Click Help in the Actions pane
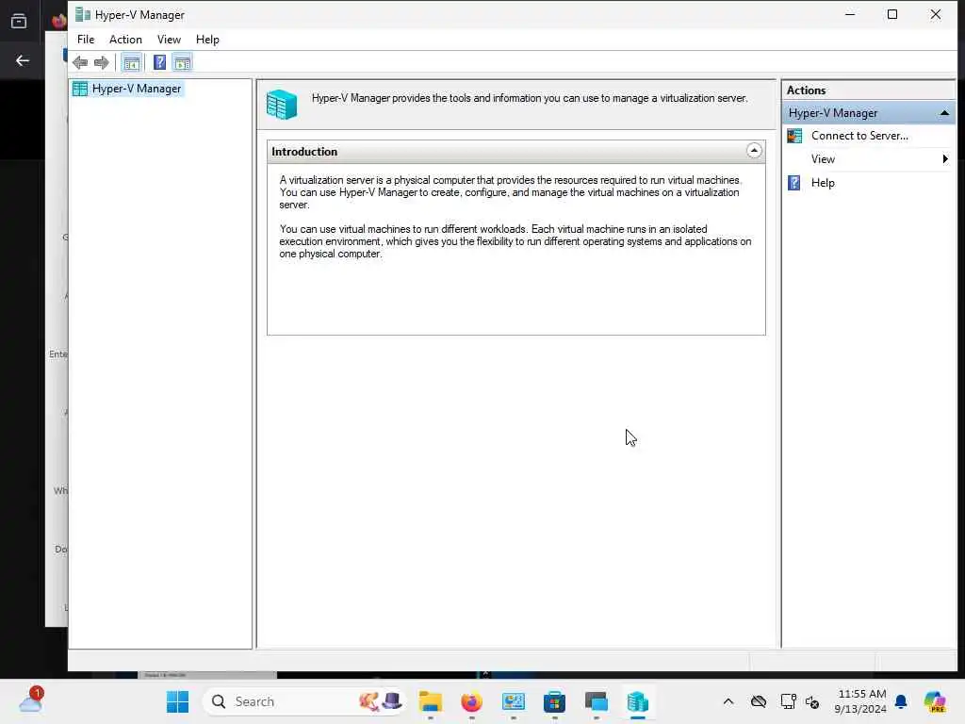Screen dimensions: 965x724 pos(822,183)
